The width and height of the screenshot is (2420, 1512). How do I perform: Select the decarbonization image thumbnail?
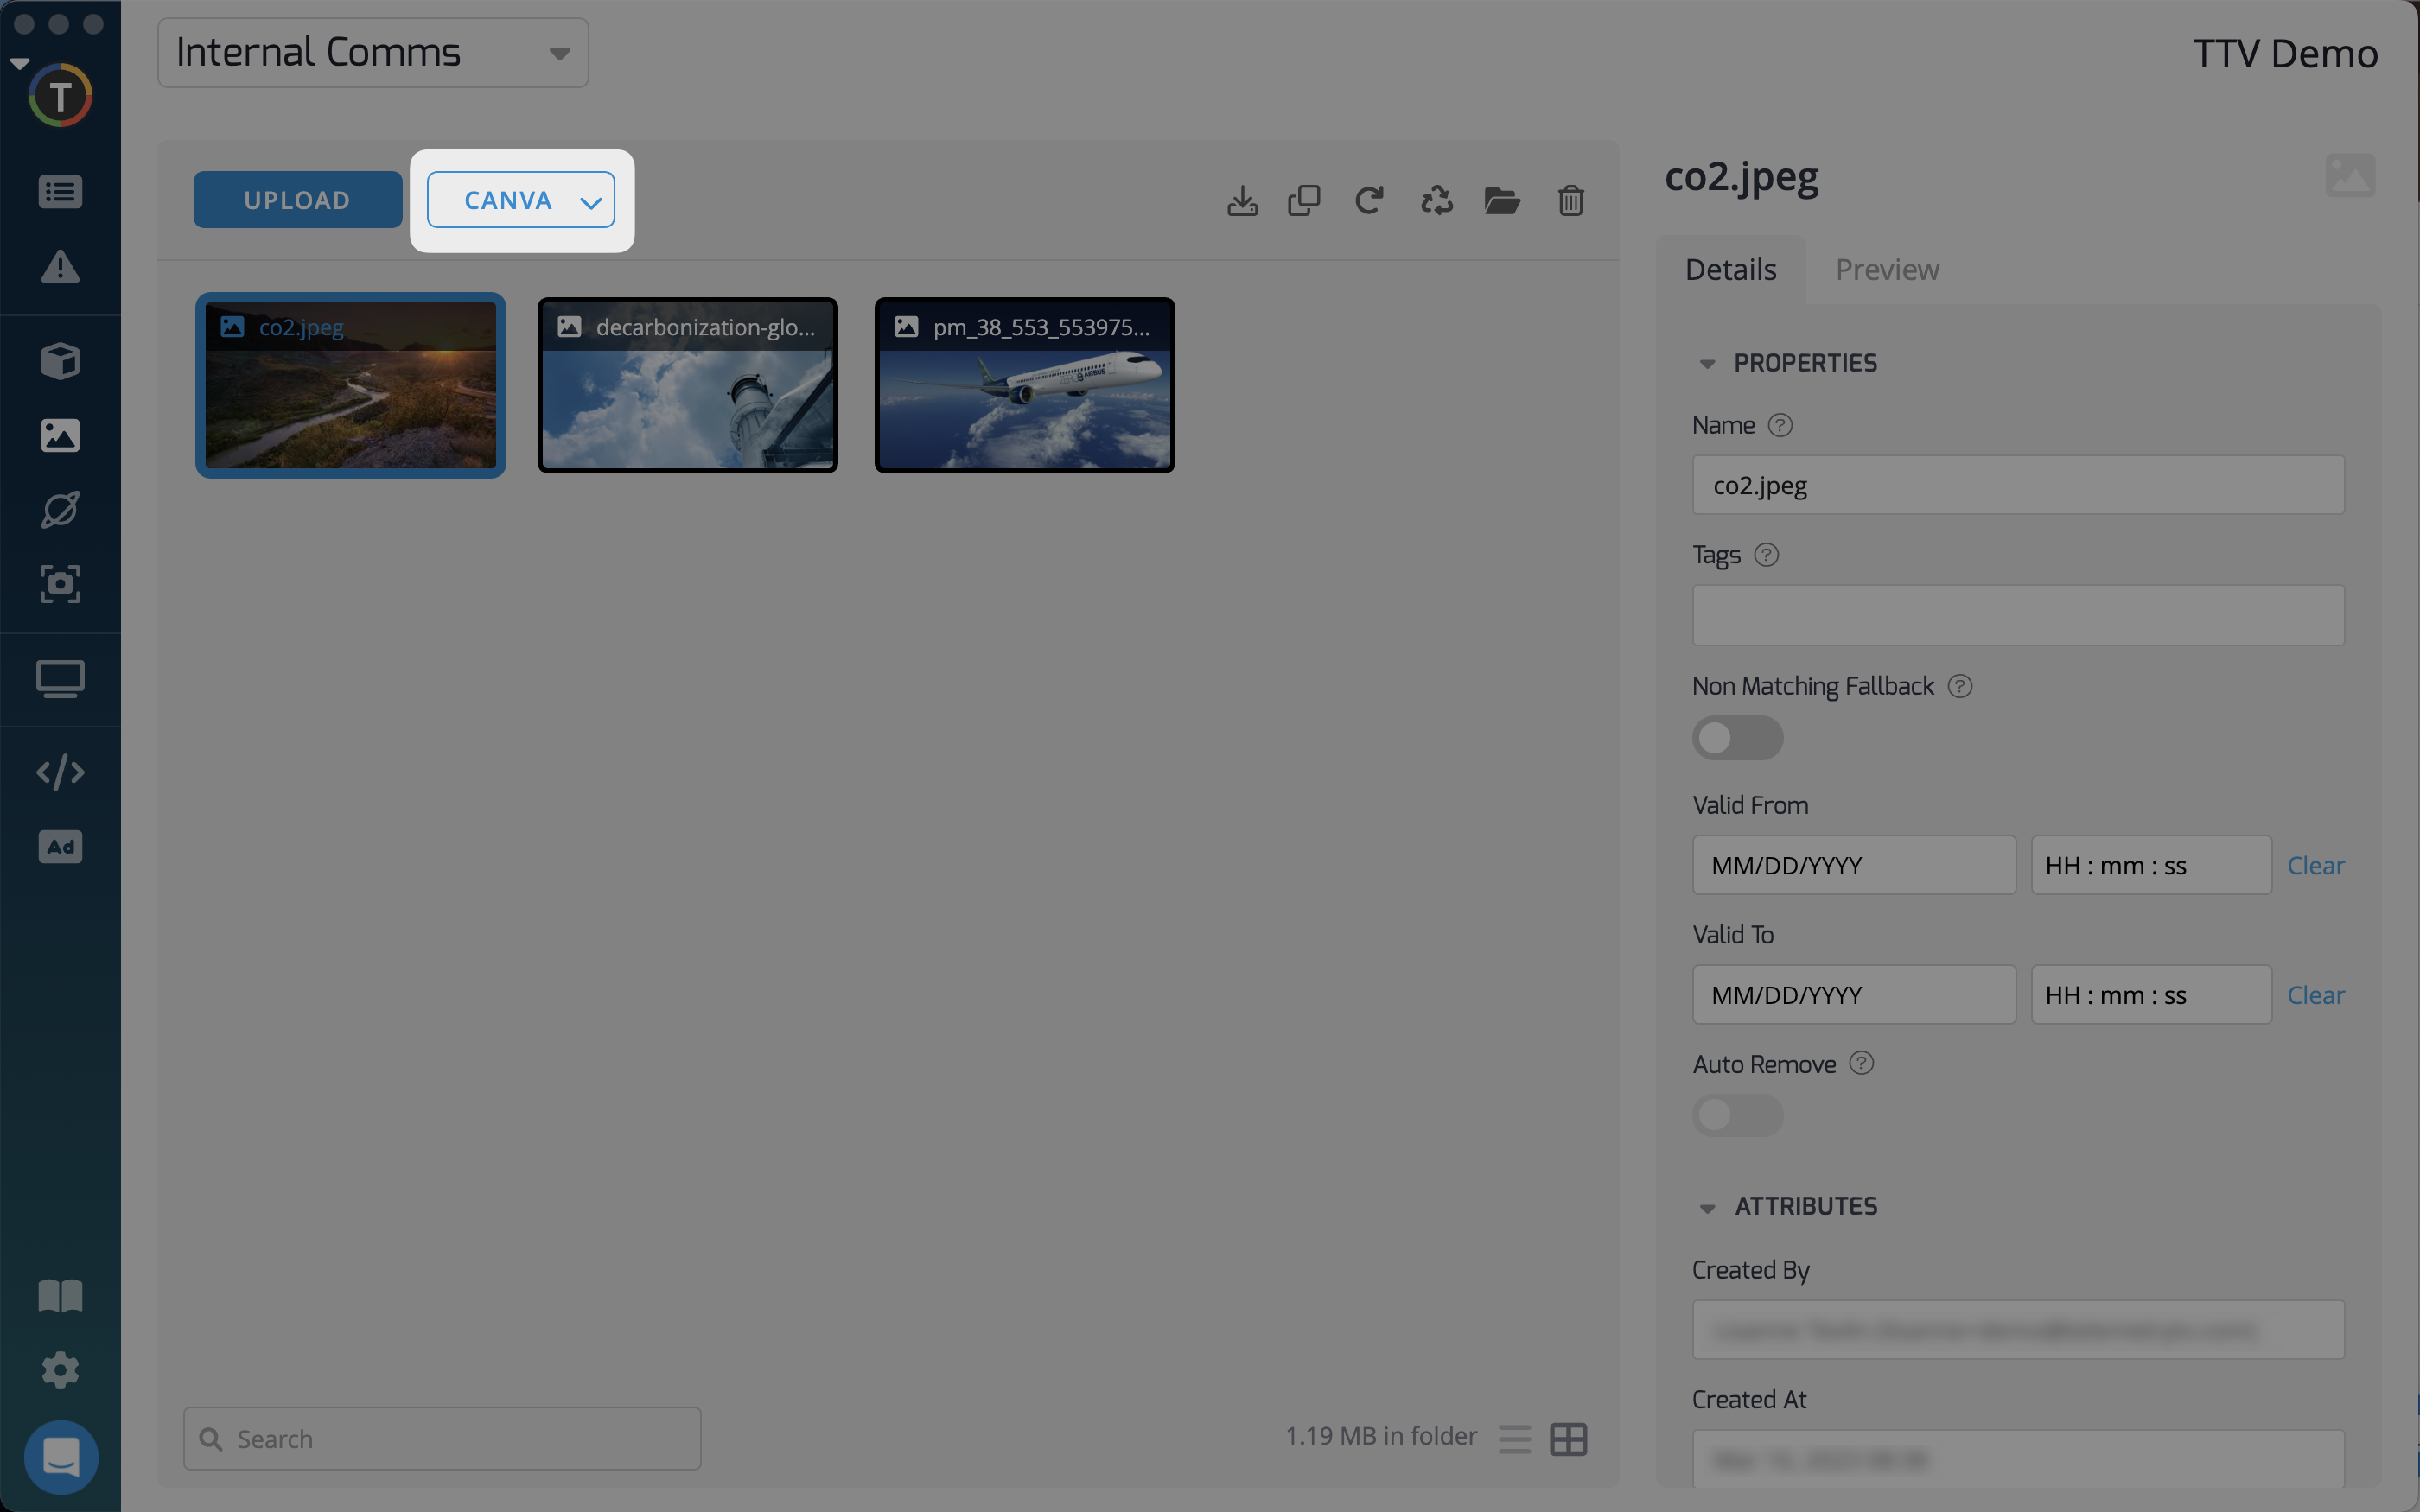click(x=687, y=386)
